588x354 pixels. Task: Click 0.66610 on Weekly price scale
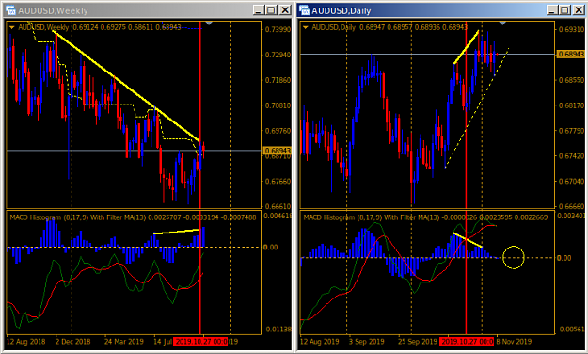click(278, 206)
